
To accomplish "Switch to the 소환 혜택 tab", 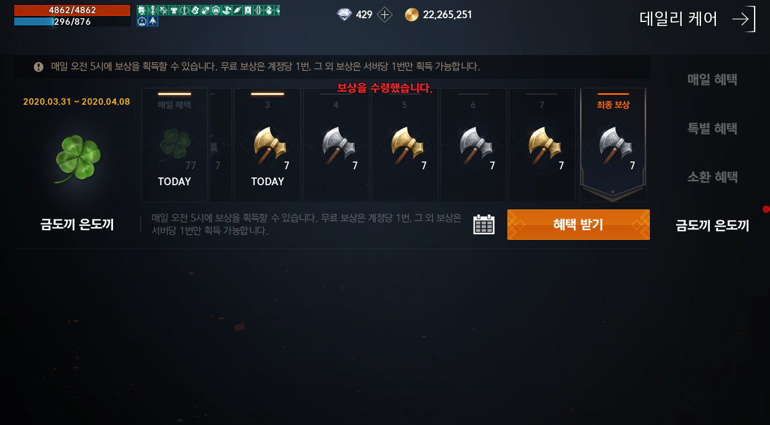I will click(x=712, y=177).
